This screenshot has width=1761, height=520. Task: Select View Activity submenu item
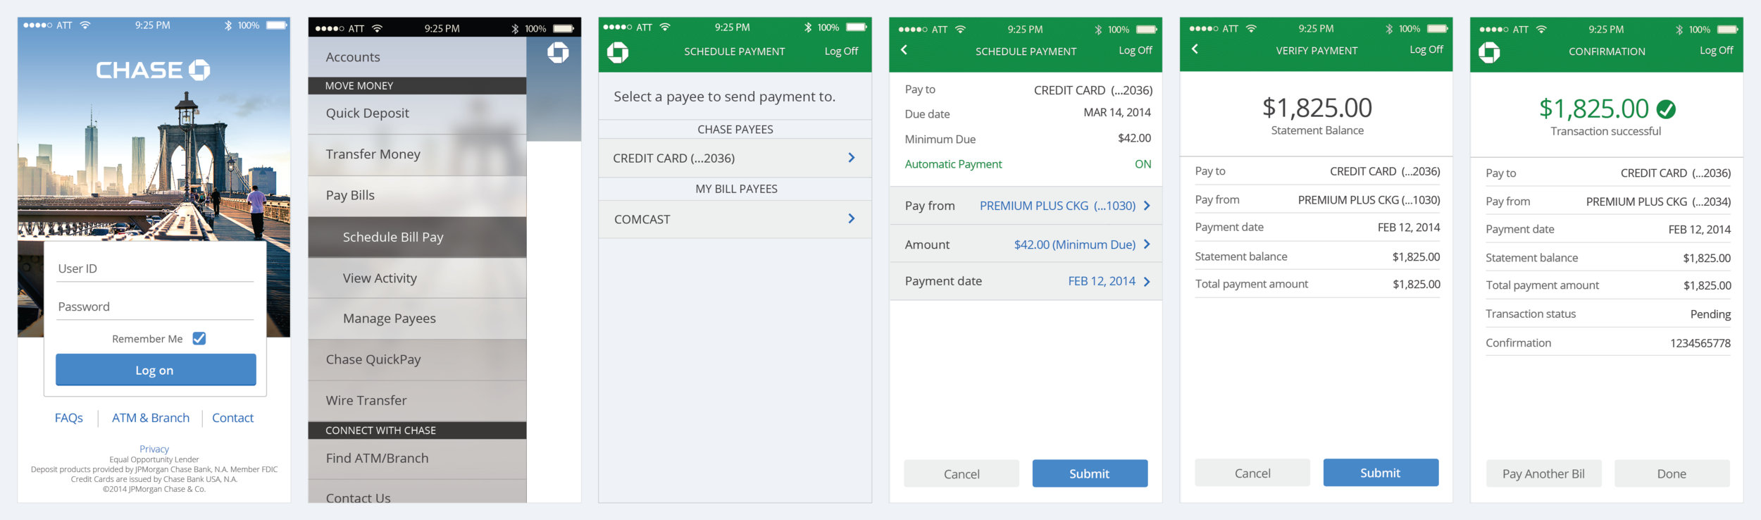tap(417, 278)
